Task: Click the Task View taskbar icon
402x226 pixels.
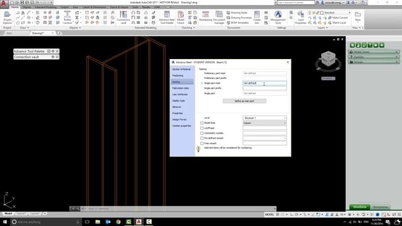Action: point(87,222)
